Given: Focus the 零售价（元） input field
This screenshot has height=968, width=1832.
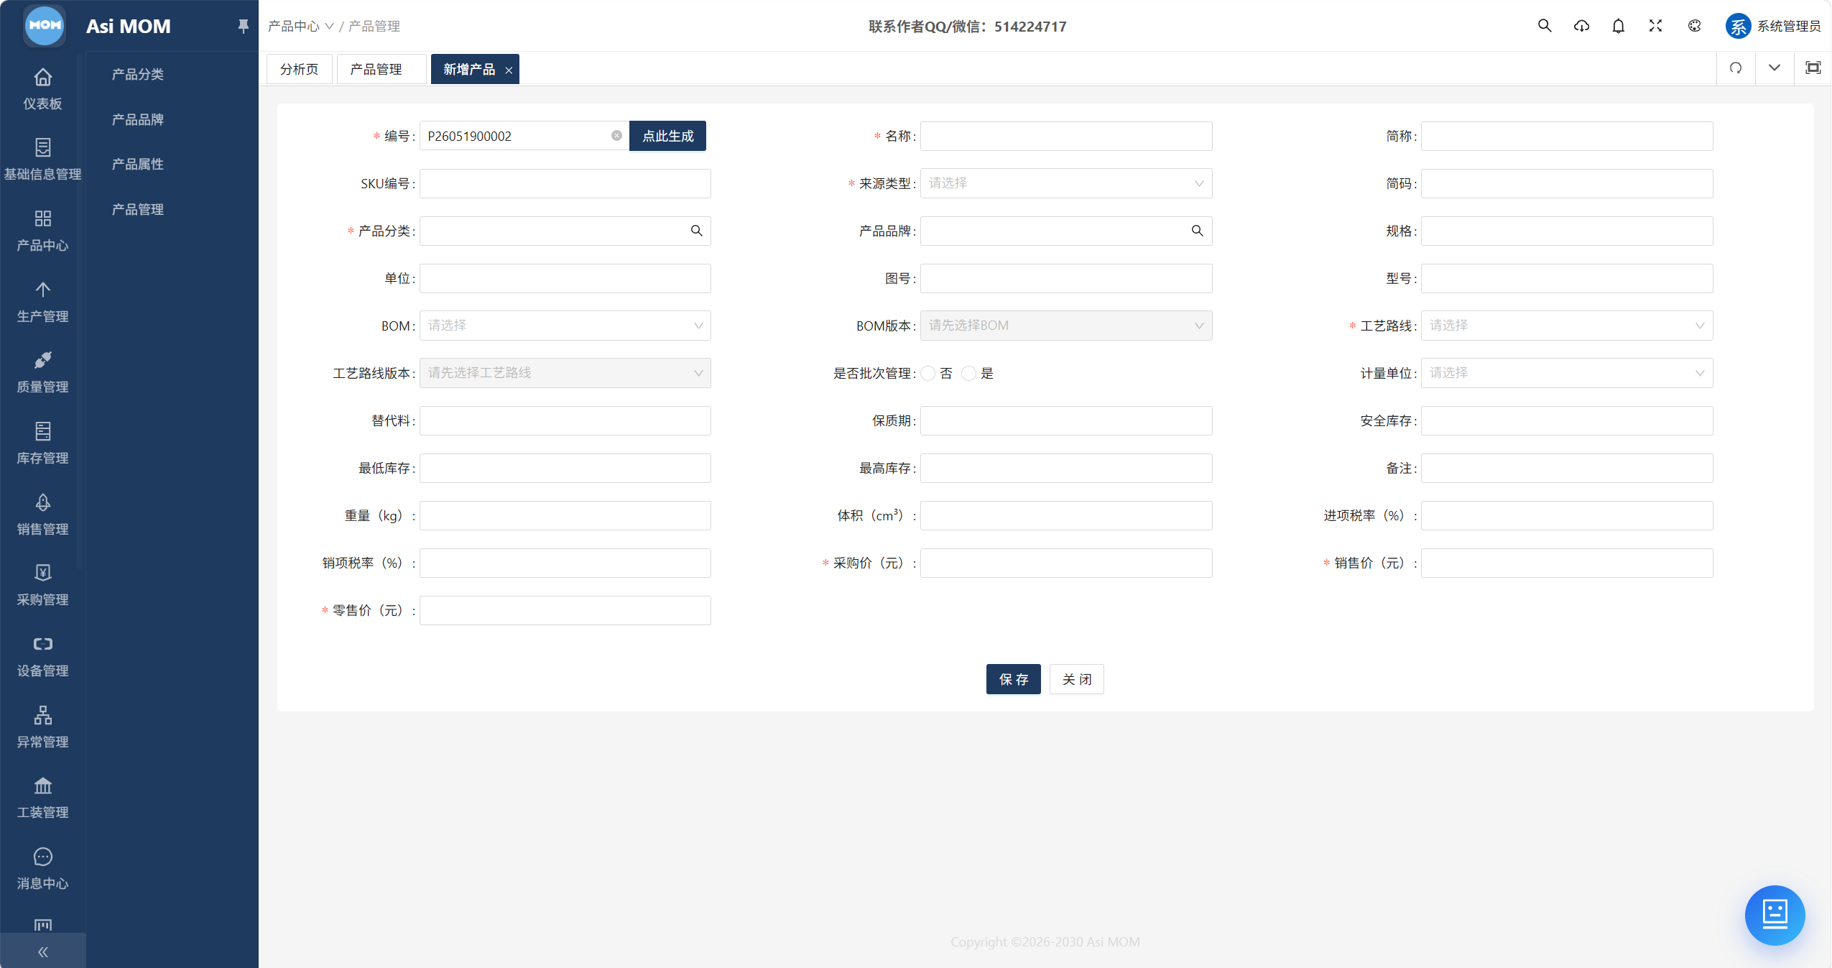Looking at the screenshot, I should coord(565,610).
